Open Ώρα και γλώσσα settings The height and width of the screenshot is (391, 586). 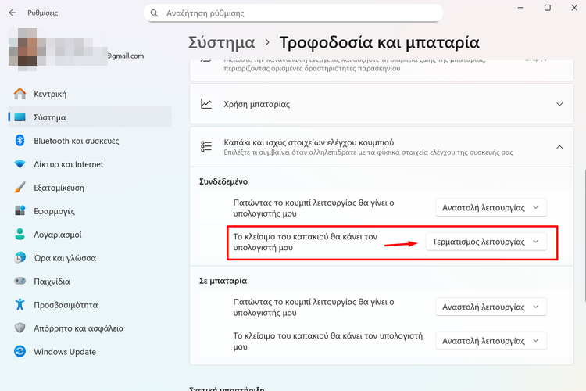point(90,258)
